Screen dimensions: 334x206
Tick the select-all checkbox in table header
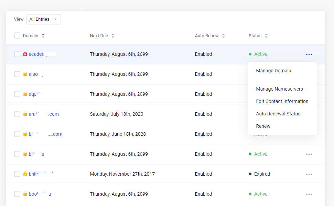pos(17,36)
